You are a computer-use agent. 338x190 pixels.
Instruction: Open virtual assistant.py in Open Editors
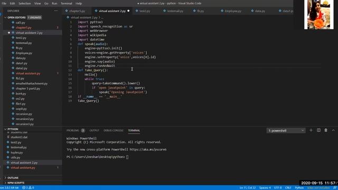pos(28,73)
